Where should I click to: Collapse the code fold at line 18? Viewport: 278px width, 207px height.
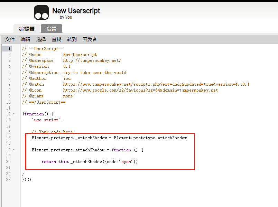point(13,150)
